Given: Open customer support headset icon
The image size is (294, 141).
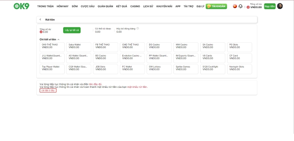Looking at the screenshot, I should click(240, 6).
